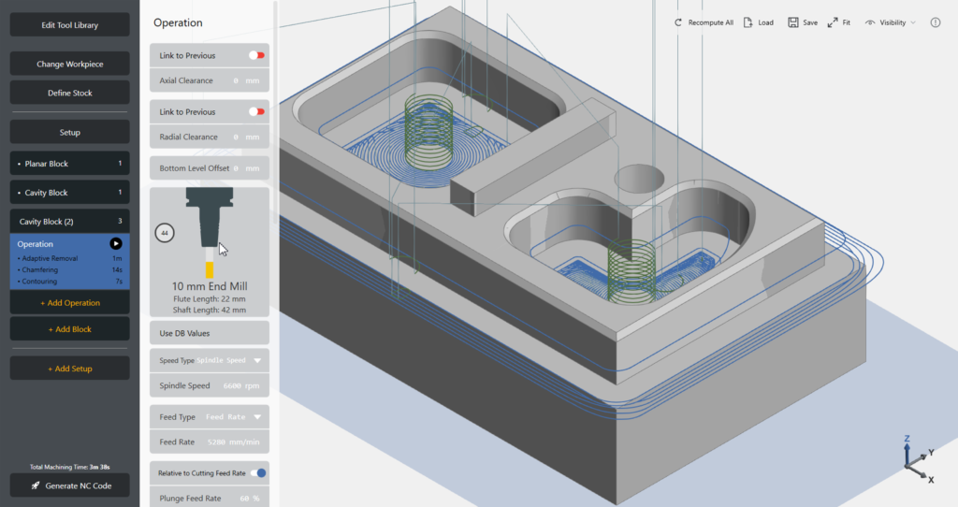The image size is (958, 507).
Task: Click the Load file icon
Action: [x=748, y=22]
